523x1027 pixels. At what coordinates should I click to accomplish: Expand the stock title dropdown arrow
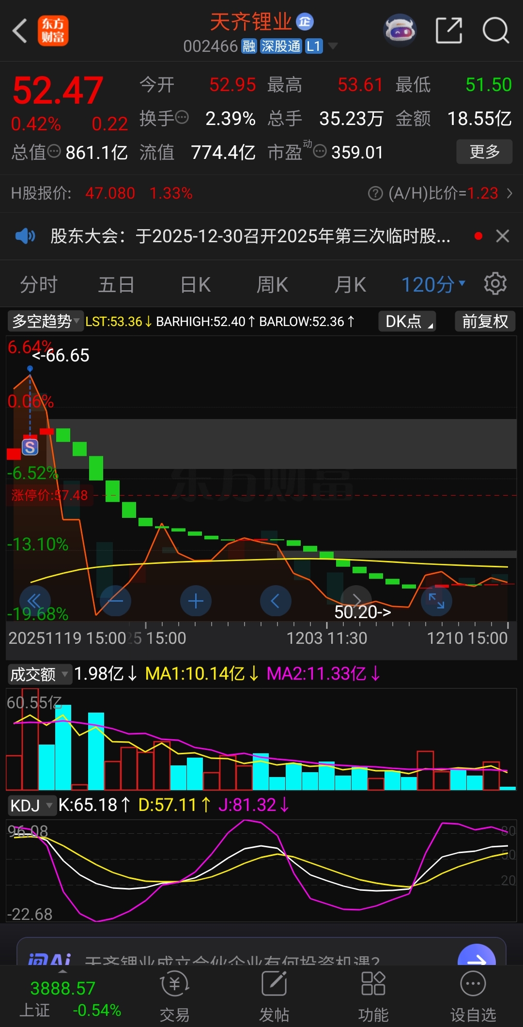click(x=333, y=46)
